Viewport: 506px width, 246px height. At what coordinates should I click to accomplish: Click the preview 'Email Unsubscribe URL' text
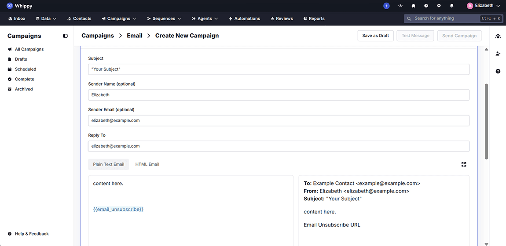(x=332, y=225)
